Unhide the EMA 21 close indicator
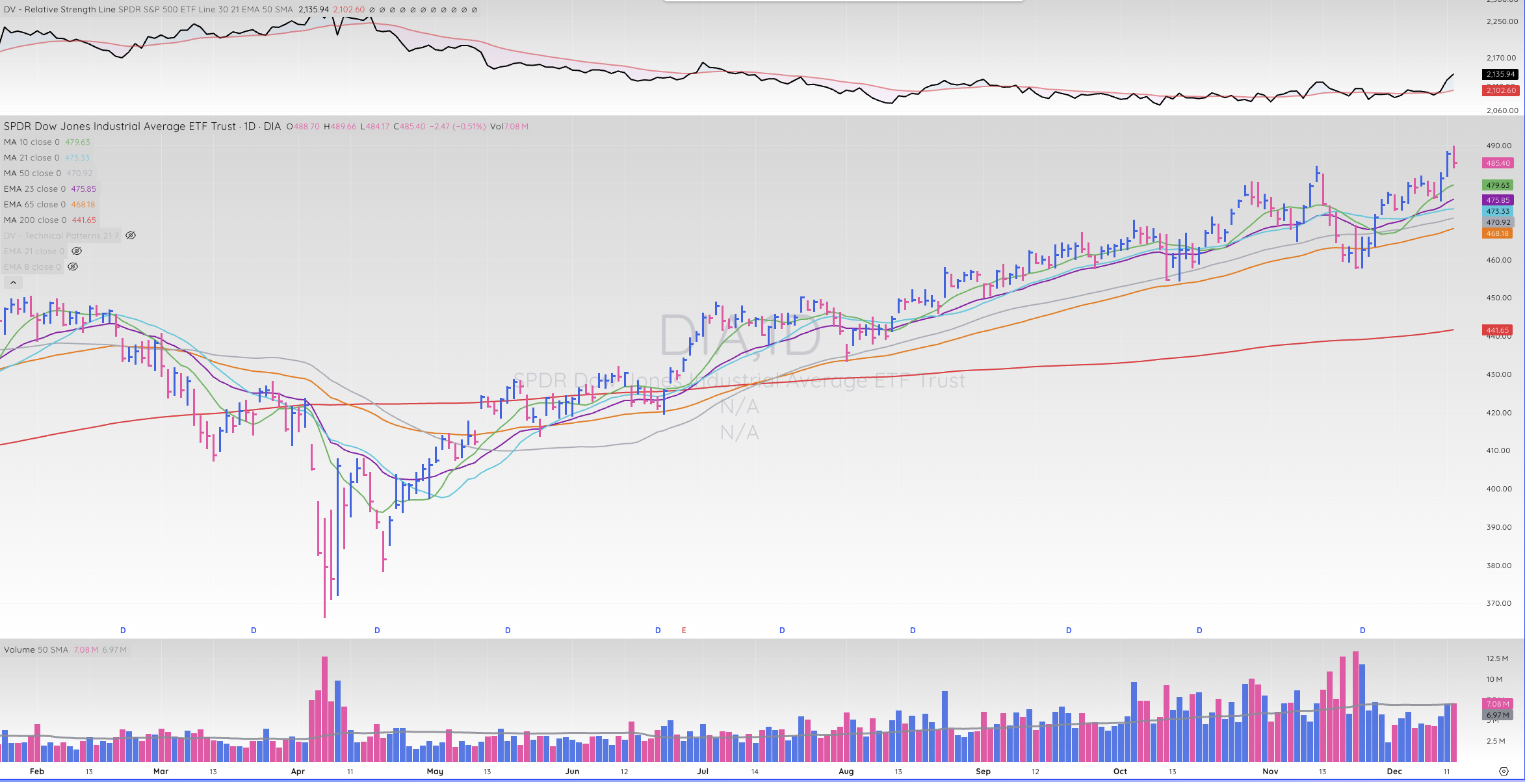 77,251
